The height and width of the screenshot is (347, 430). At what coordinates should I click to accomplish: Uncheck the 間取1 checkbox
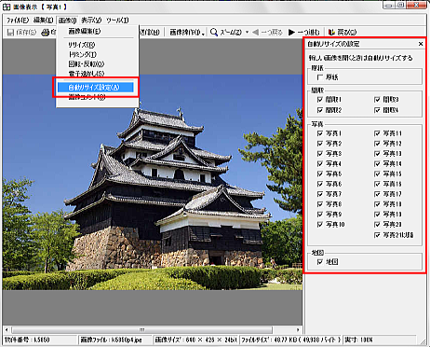tap(320, 100)
